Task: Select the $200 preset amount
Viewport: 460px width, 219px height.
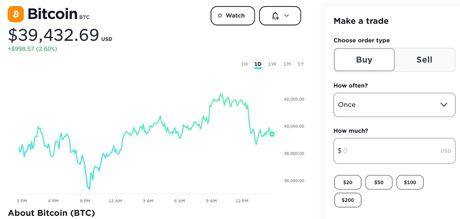Action: pyautogui.click(x=348, y=200)
